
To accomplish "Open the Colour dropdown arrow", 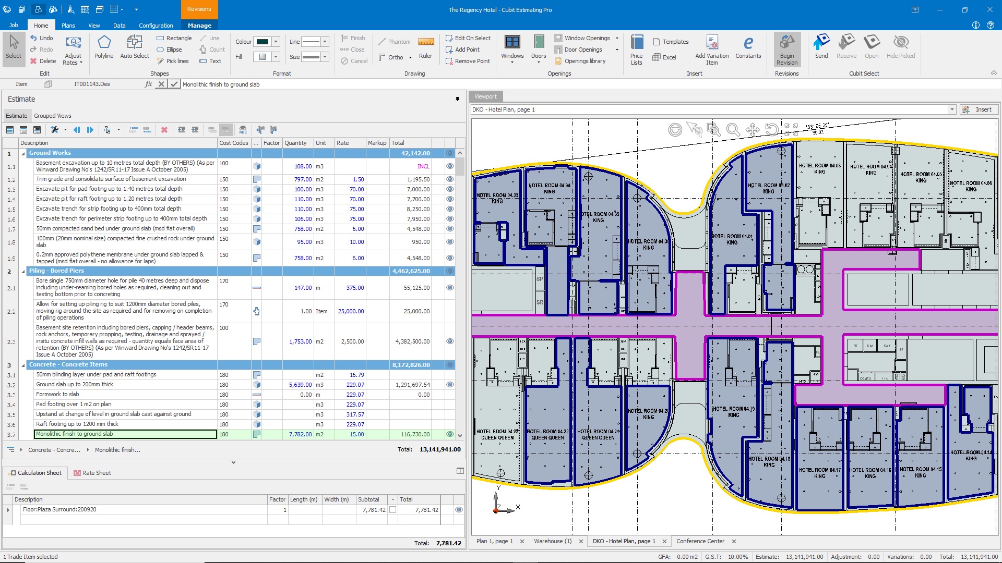I will coord(276,42).
